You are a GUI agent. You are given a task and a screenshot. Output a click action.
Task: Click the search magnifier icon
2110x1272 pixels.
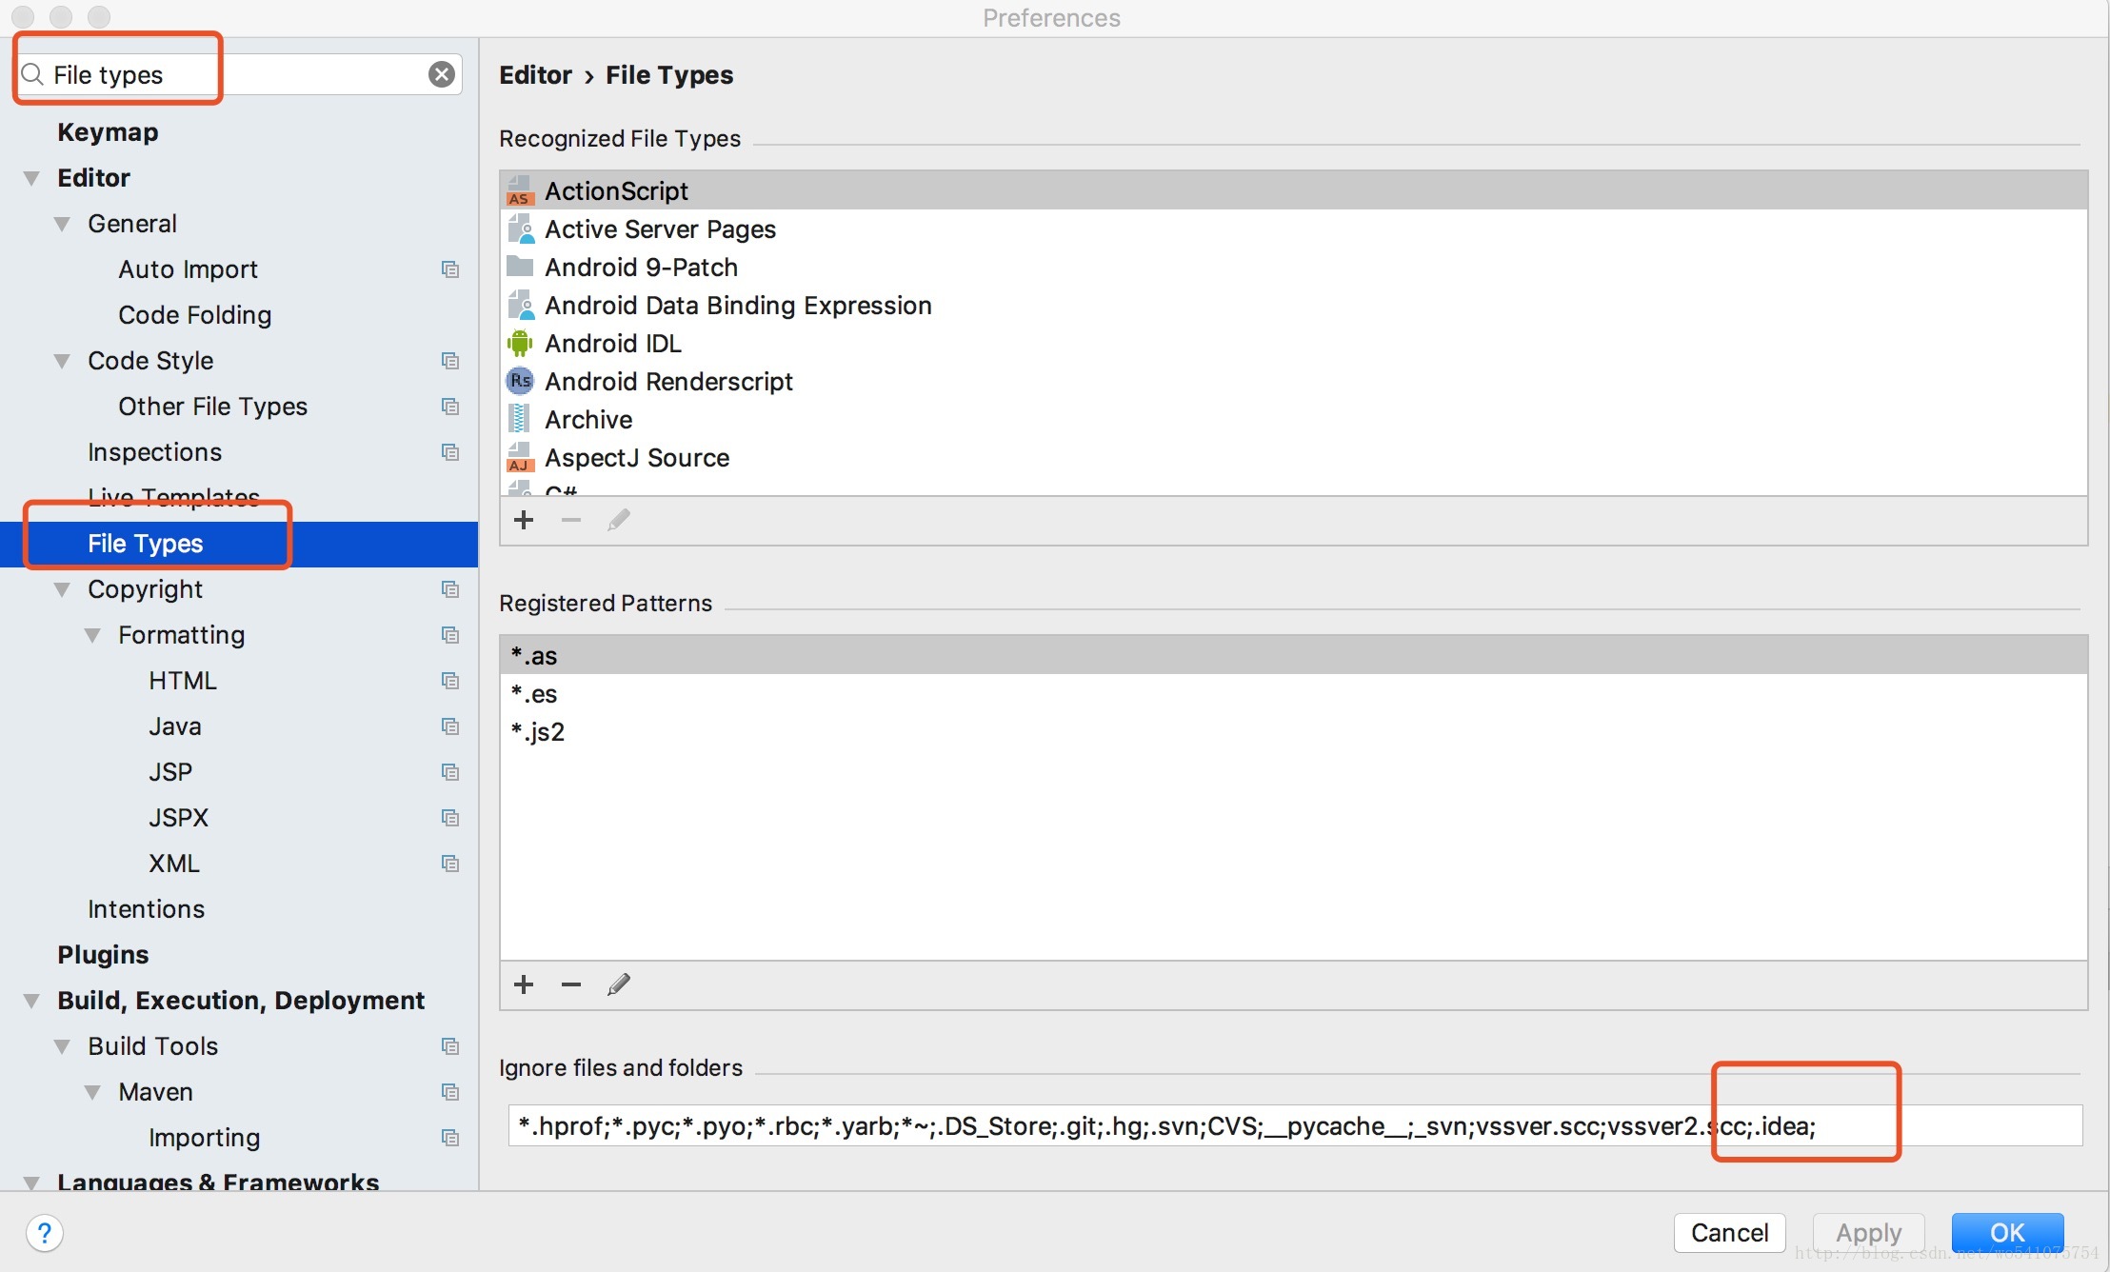32,74
